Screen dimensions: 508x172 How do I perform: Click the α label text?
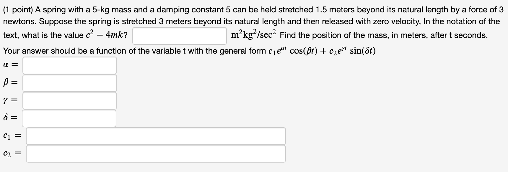6,64
